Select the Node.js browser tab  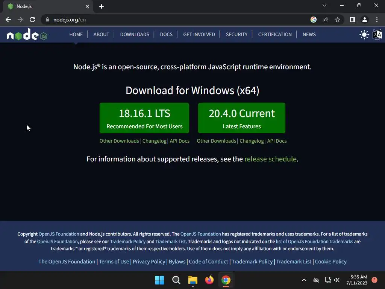coord(48,6)
